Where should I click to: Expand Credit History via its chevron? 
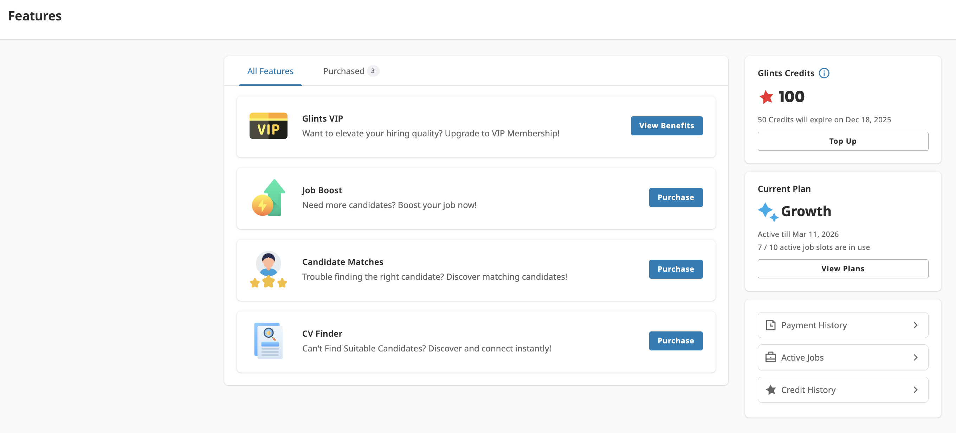click(916, 389)
